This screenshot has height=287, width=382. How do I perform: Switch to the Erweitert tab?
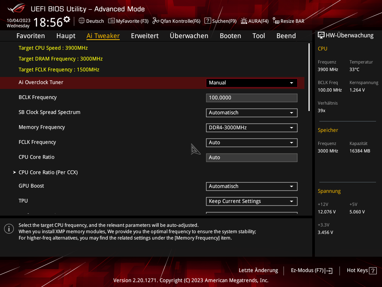pyautogui.click(x=145, y=36)
